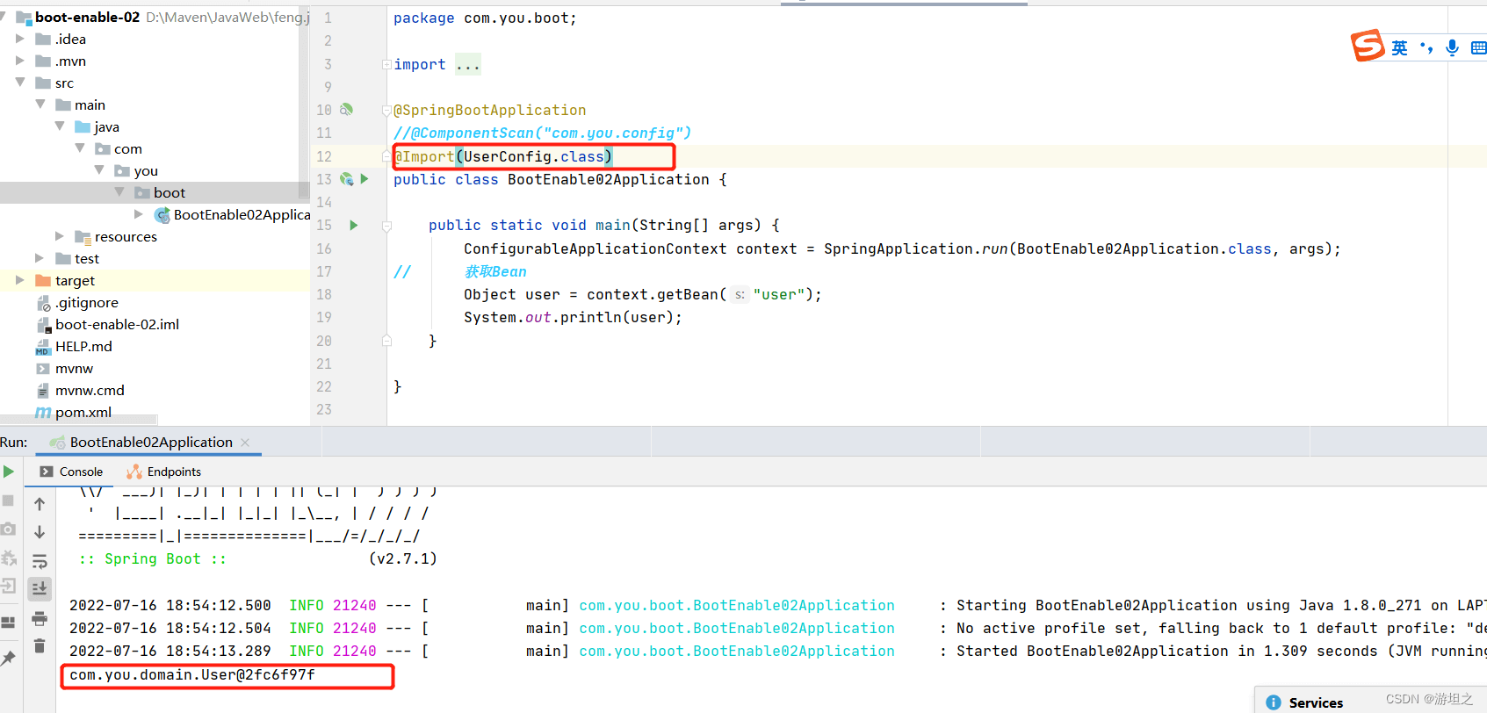The width and height of the screenshot is (1487, 713).
Task: Click Spring gutter icon on line 13
Action: coord(347,179)
